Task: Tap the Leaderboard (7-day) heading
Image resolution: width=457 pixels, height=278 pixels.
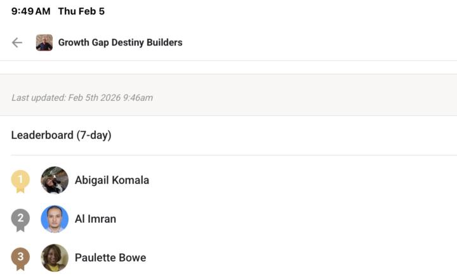Action: [x=61, y=135]
